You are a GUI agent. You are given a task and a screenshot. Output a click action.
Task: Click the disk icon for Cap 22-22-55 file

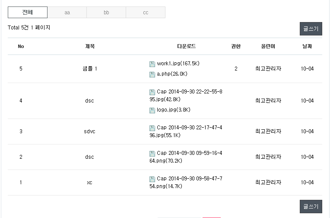pos(152,92)
